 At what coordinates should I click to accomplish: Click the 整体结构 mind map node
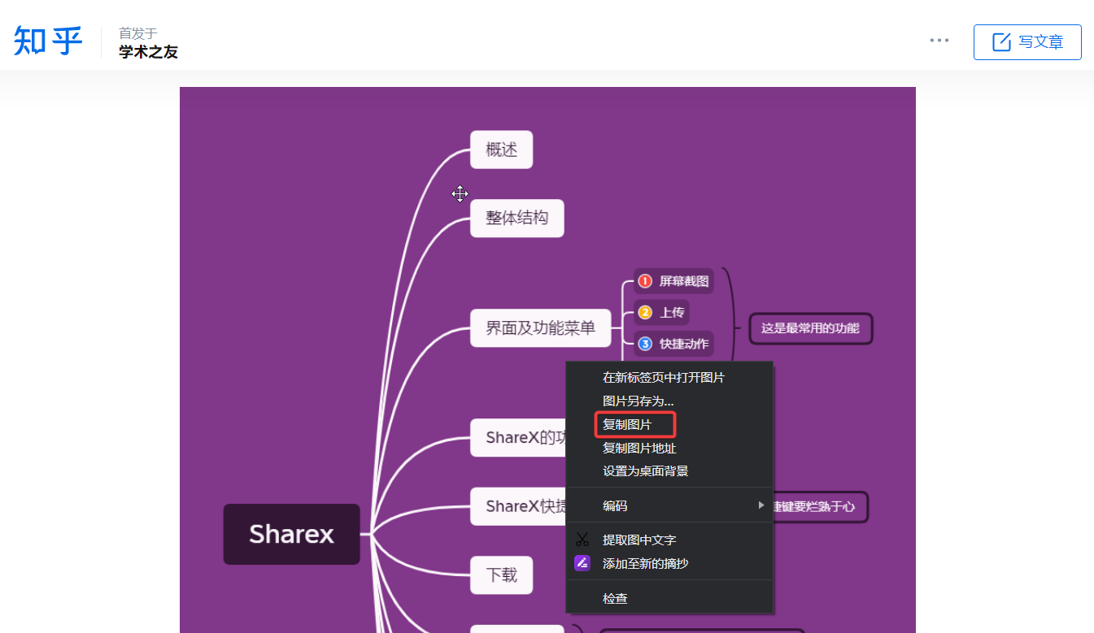pyautogui.click(x=516, y=218)
